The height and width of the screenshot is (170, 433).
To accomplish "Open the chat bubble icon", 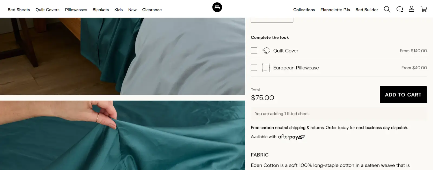I will tap(400, 9).
